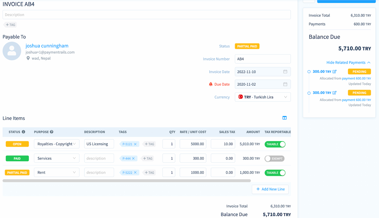Enable taxable on the exempt Services line
This screenshot has width=379, height=218.
click(x=274, y=158)
